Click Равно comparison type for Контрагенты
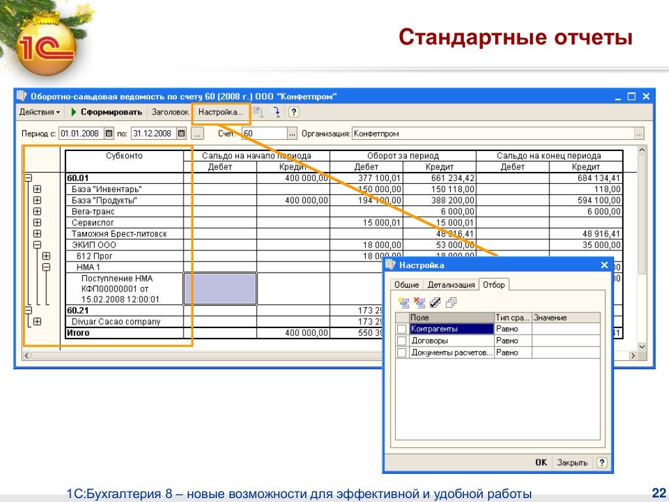The height and width of the screenshot is (502, 669). (513, 329)
